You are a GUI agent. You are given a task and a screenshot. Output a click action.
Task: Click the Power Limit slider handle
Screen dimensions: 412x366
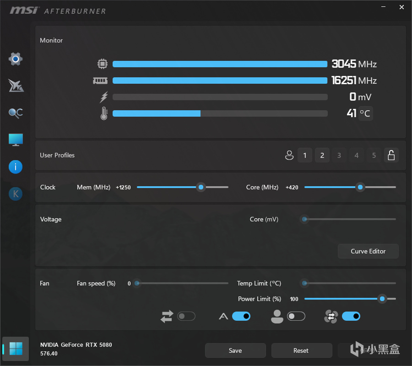[382, 299]
